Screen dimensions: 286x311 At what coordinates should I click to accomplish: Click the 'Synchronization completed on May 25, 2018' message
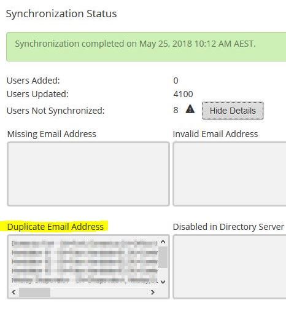(x=135, y=44)
